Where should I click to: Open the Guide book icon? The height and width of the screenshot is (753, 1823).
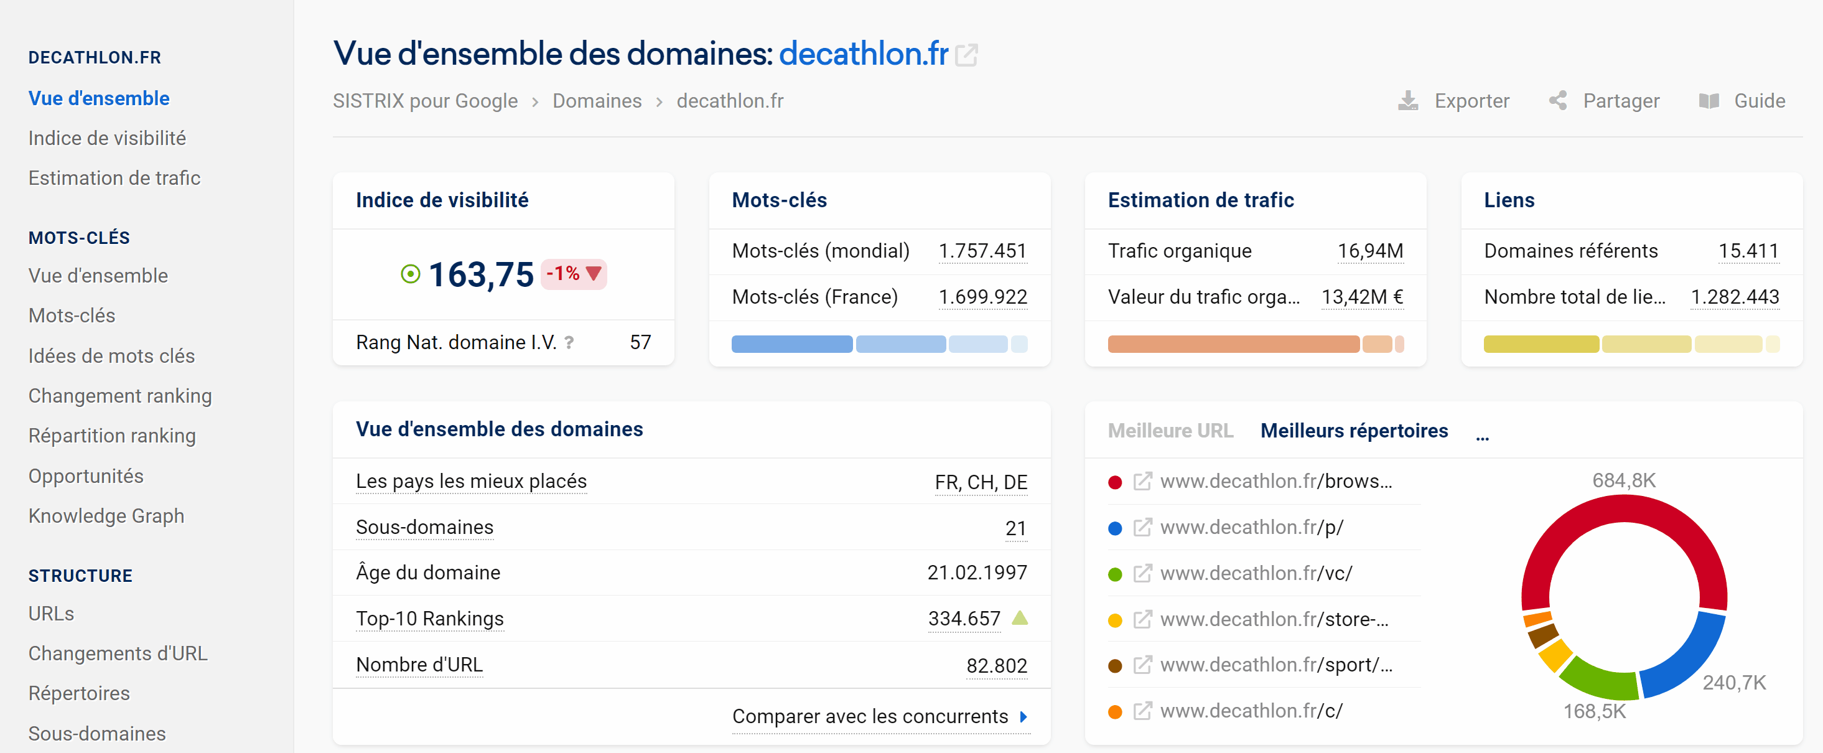1709,101
